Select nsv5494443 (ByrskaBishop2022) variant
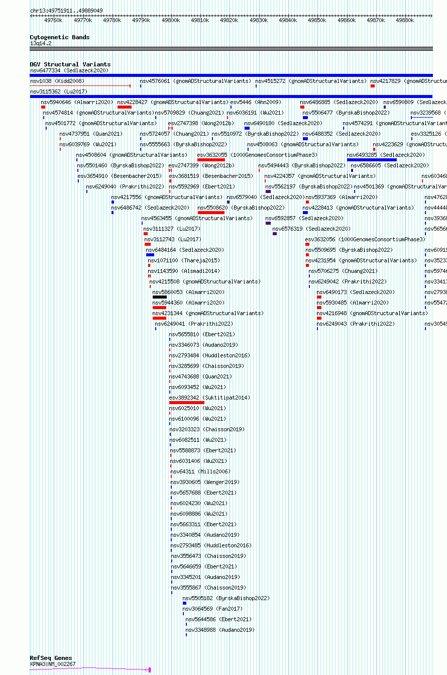This screenshot has width=447, height=675. 302,165
